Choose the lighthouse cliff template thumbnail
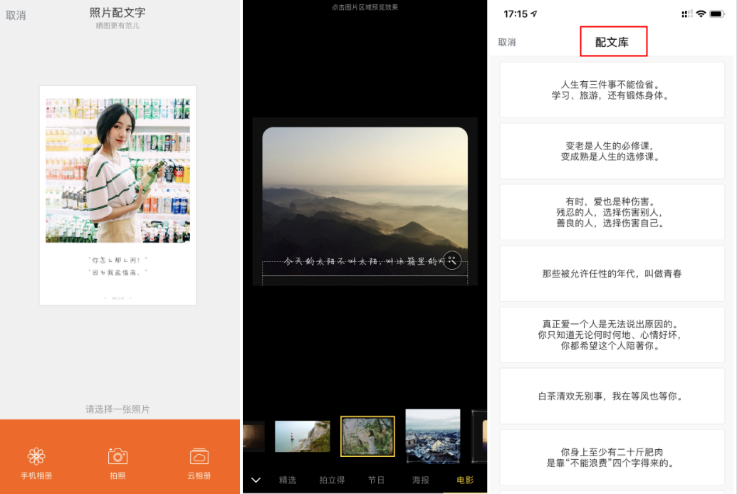737x494 pixels. (302, 436)
